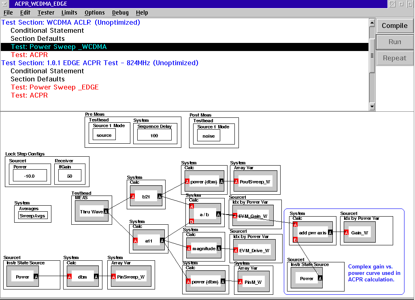415x300 pixels.
Task: Click the Repeat button
Action: point(394,58)
